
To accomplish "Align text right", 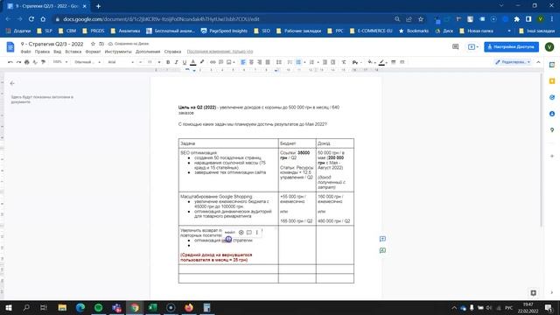I will [260, 62].
